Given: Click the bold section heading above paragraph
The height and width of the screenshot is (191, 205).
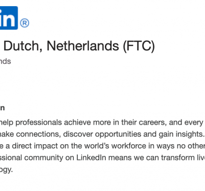Looking at the screenshot, I should (x=2, y=108).
